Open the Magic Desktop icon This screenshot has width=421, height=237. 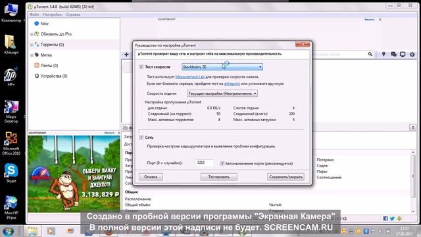tap(11, 111)
